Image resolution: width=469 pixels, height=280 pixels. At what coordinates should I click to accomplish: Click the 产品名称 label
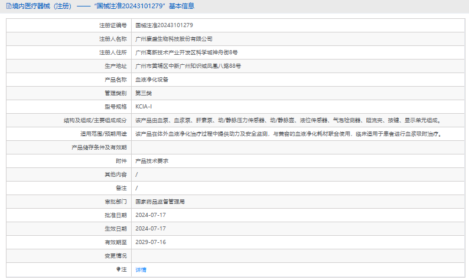pyautogui.click(x=116, y=80)
